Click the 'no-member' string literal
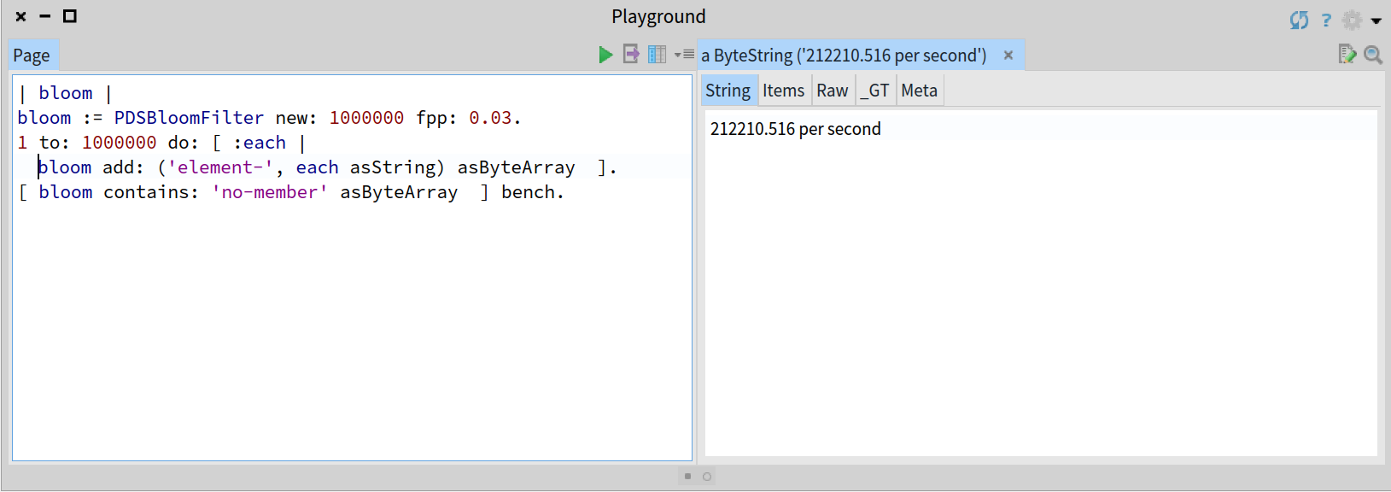 (x=270, y=192)
